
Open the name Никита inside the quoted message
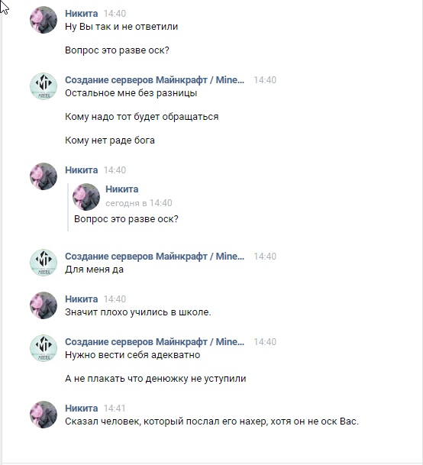(122, 189)
